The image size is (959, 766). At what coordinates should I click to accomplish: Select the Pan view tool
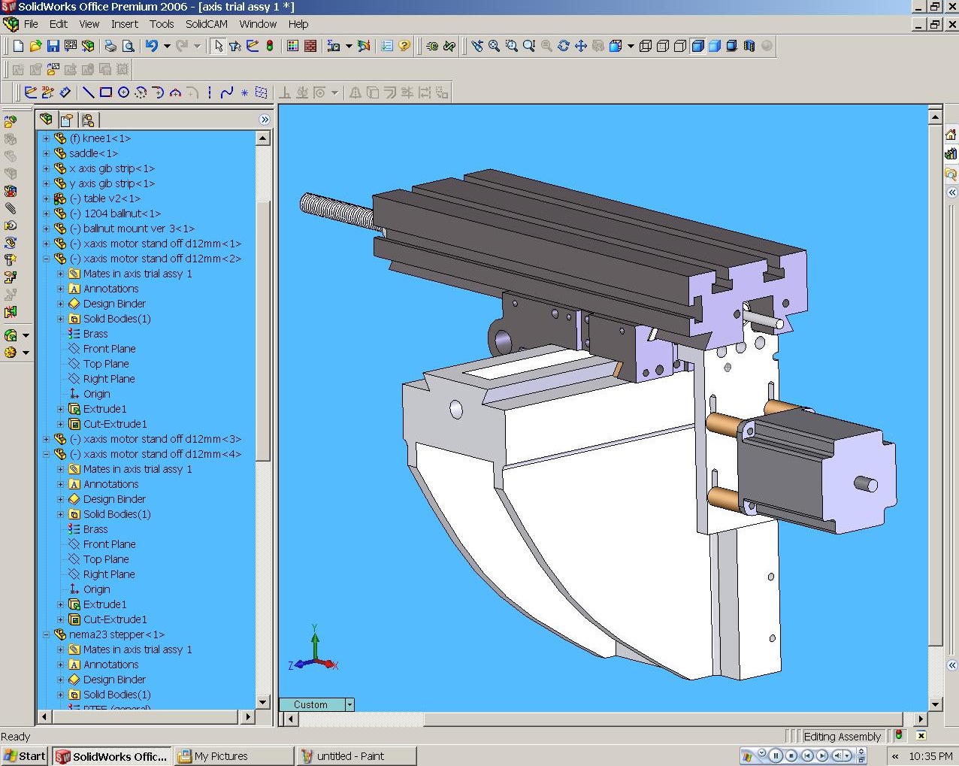[x=580, y=46]
